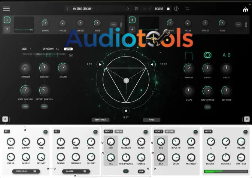Toggle the switch below OFFSET SYNCHED
252x178 pixels.
[44, 106]
